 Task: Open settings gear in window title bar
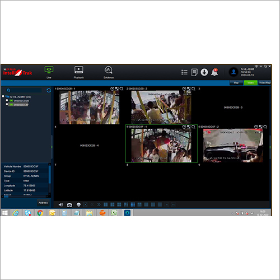(x=256, y=66)
